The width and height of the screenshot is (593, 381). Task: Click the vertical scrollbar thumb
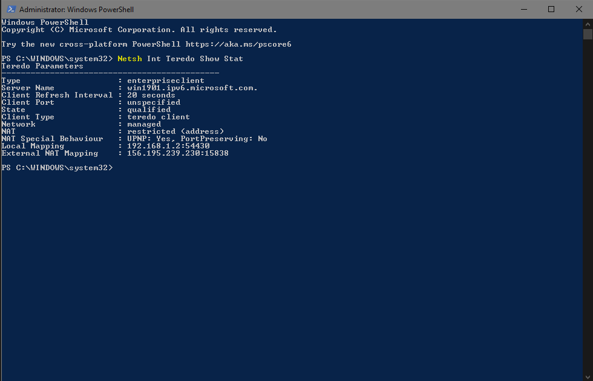[588, 34]
